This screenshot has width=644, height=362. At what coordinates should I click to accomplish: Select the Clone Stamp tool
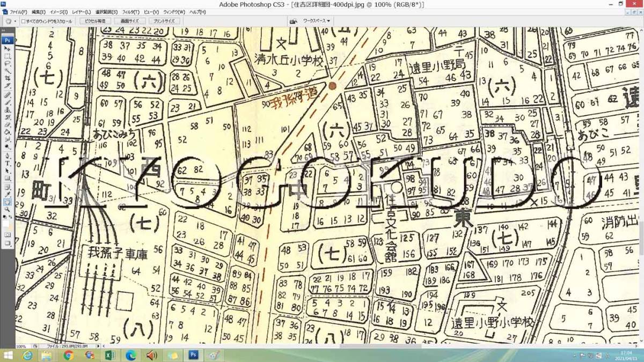point(8,109)
